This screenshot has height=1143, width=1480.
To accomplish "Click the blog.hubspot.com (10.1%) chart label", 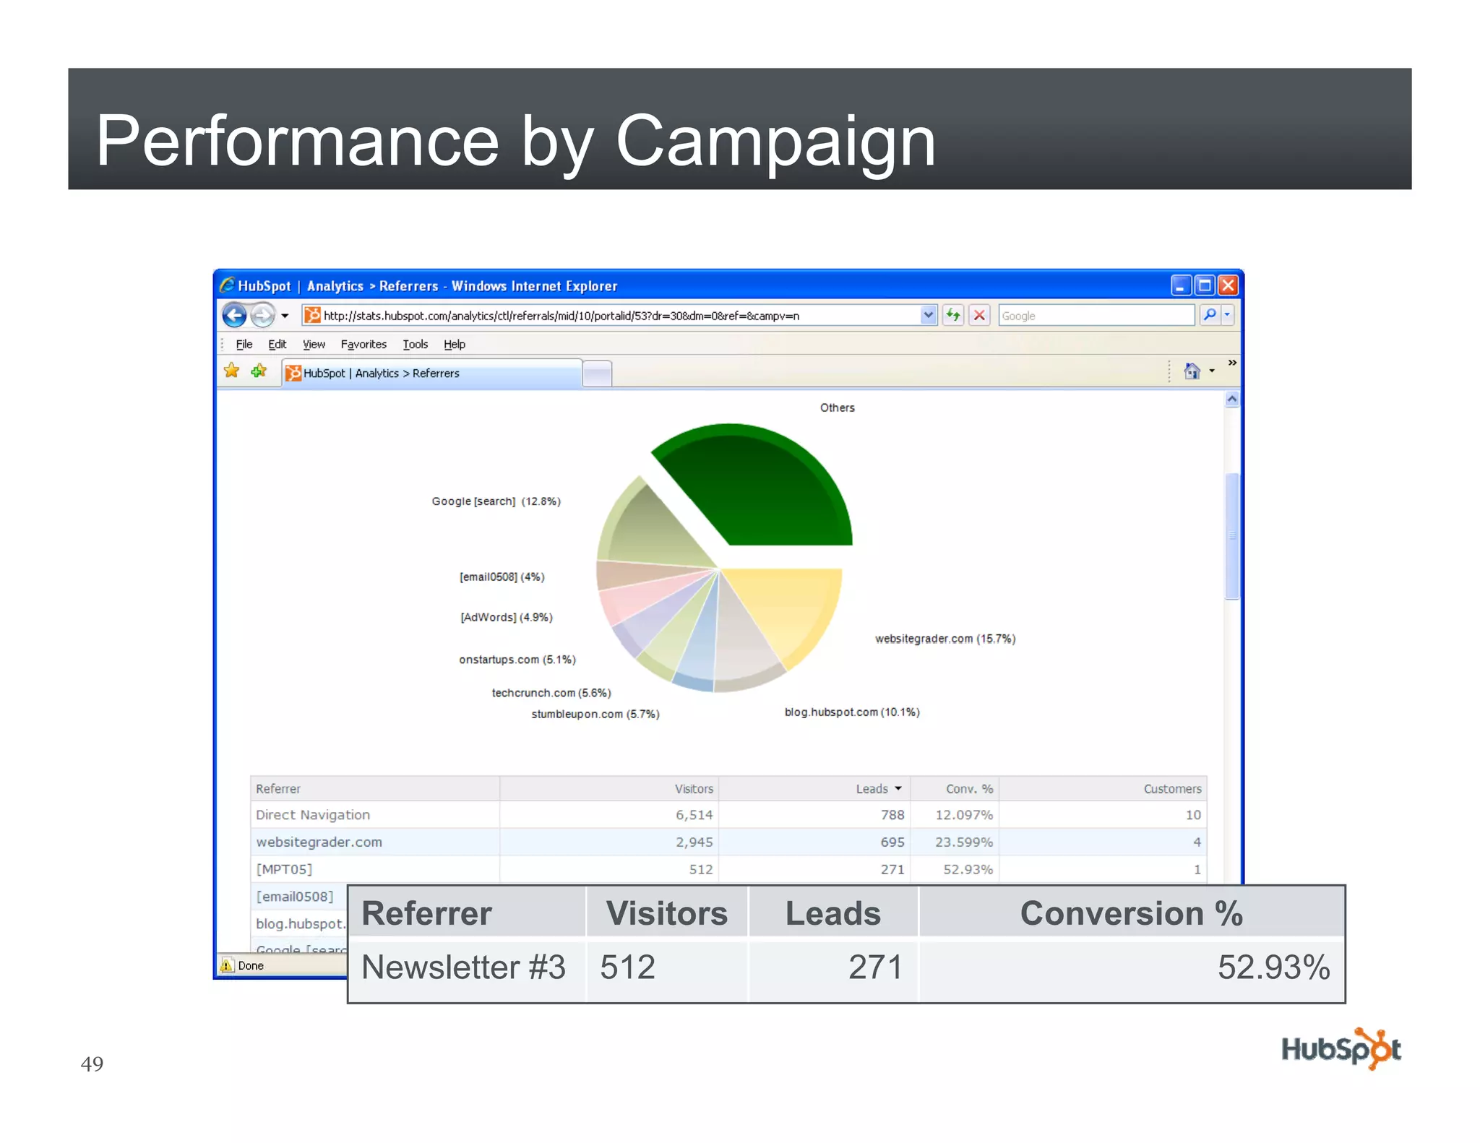I will tap(852, 712).
